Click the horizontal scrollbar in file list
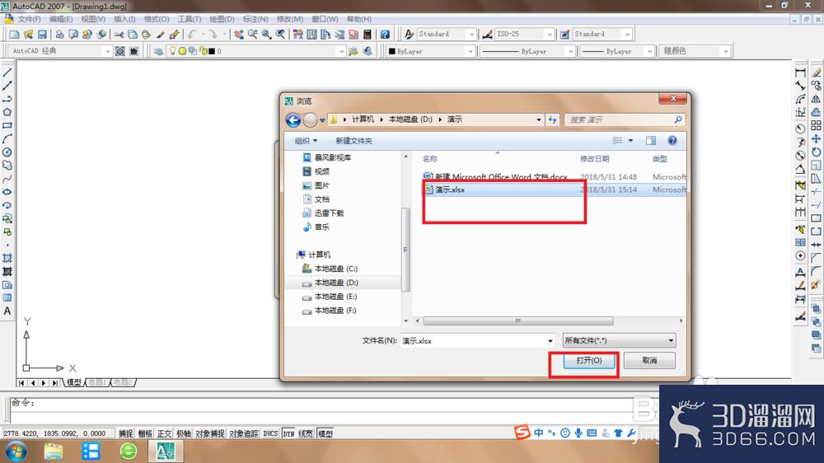 pyautogui.click(x=518, y=320)
